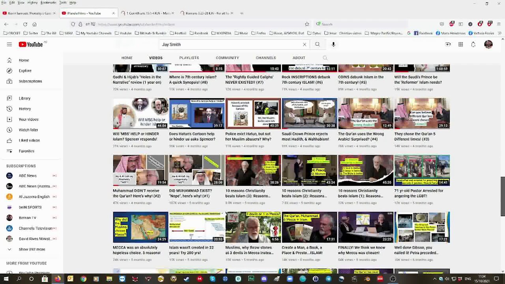
Task: Click the YouTube logo
Action: point(31,45)
